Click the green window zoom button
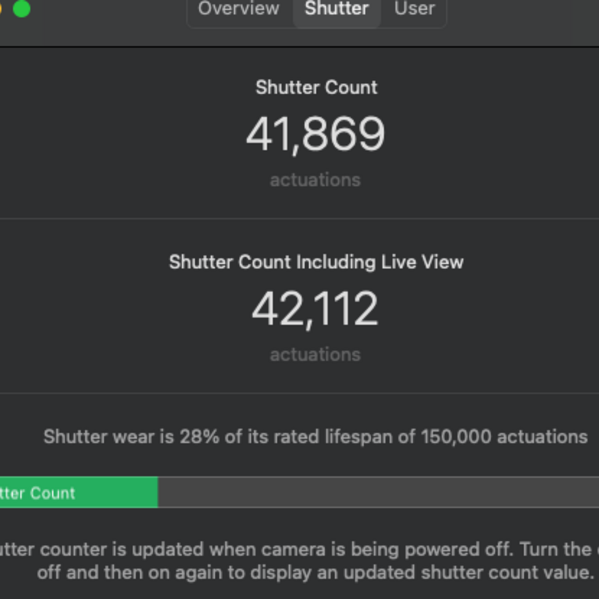Viewport: 599px width, 599px height. [x=21, y=9]
